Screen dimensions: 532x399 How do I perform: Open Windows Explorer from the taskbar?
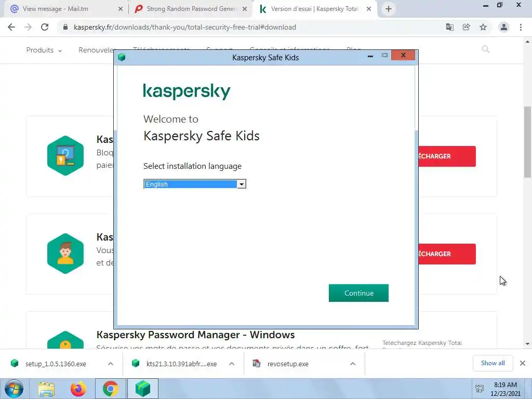tap(46, 389)
